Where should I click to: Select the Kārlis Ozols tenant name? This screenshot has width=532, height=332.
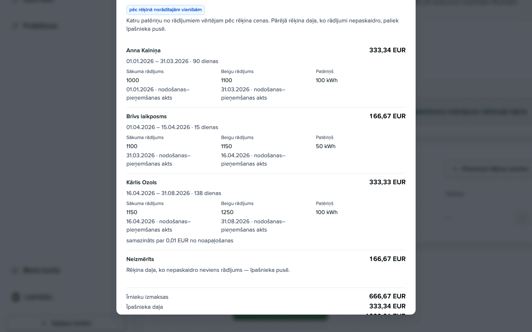tap(141, 183)
